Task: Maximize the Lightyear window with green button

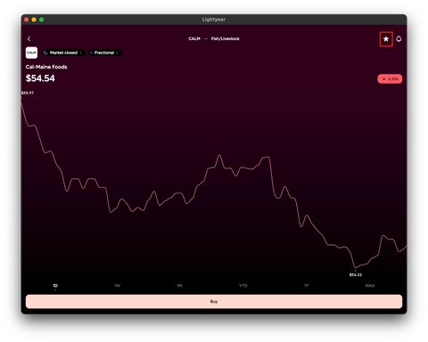Action: coord(42,20)
